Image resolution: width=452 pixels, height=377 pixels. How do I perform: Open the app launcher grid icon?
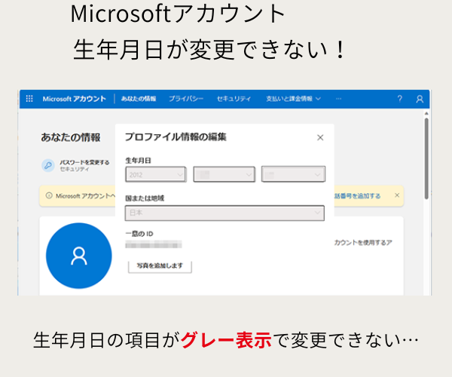(x=29, y=99)
